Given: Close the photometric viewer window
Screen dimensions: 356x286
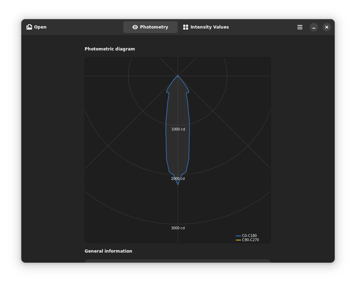Looking at the screenshot, I should click(x=326, y=27).
